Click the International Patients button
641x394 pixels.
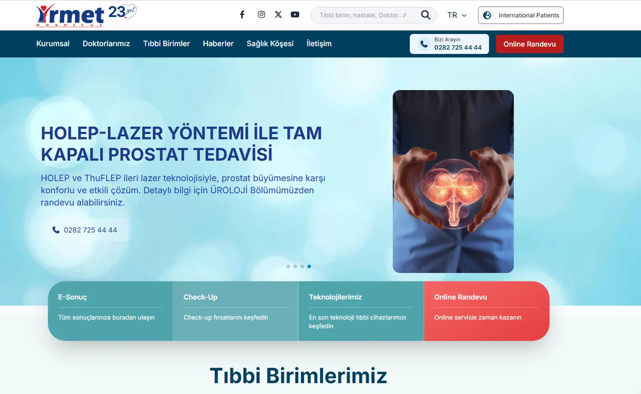(x=521, y=15)
